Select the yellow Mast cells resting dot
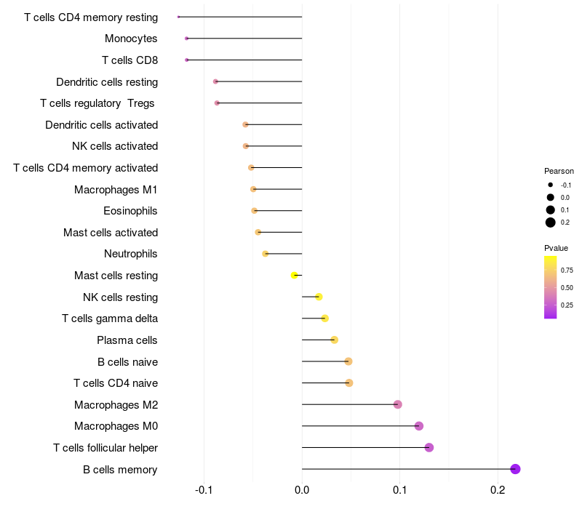582x509 pixels. [x=294, y=275]
